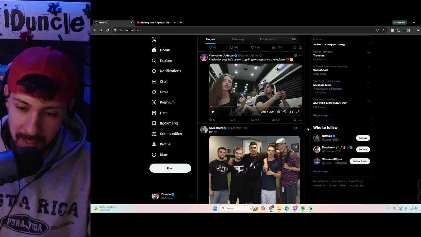Open more options for Treason trend

[x=368, y=52]
